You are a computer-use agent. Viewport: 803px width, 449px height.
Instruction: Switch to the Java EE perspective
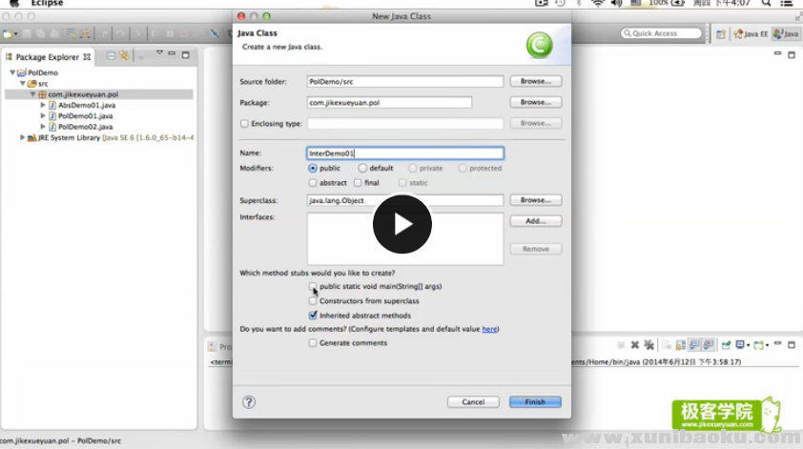752,33
